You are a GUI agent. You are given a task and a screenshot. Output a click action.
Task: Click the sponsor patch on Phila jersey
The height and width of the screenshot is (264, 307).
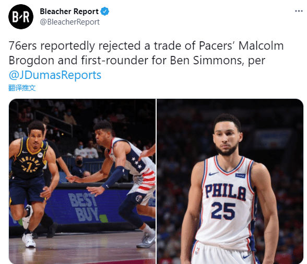[x=240, y=176]
